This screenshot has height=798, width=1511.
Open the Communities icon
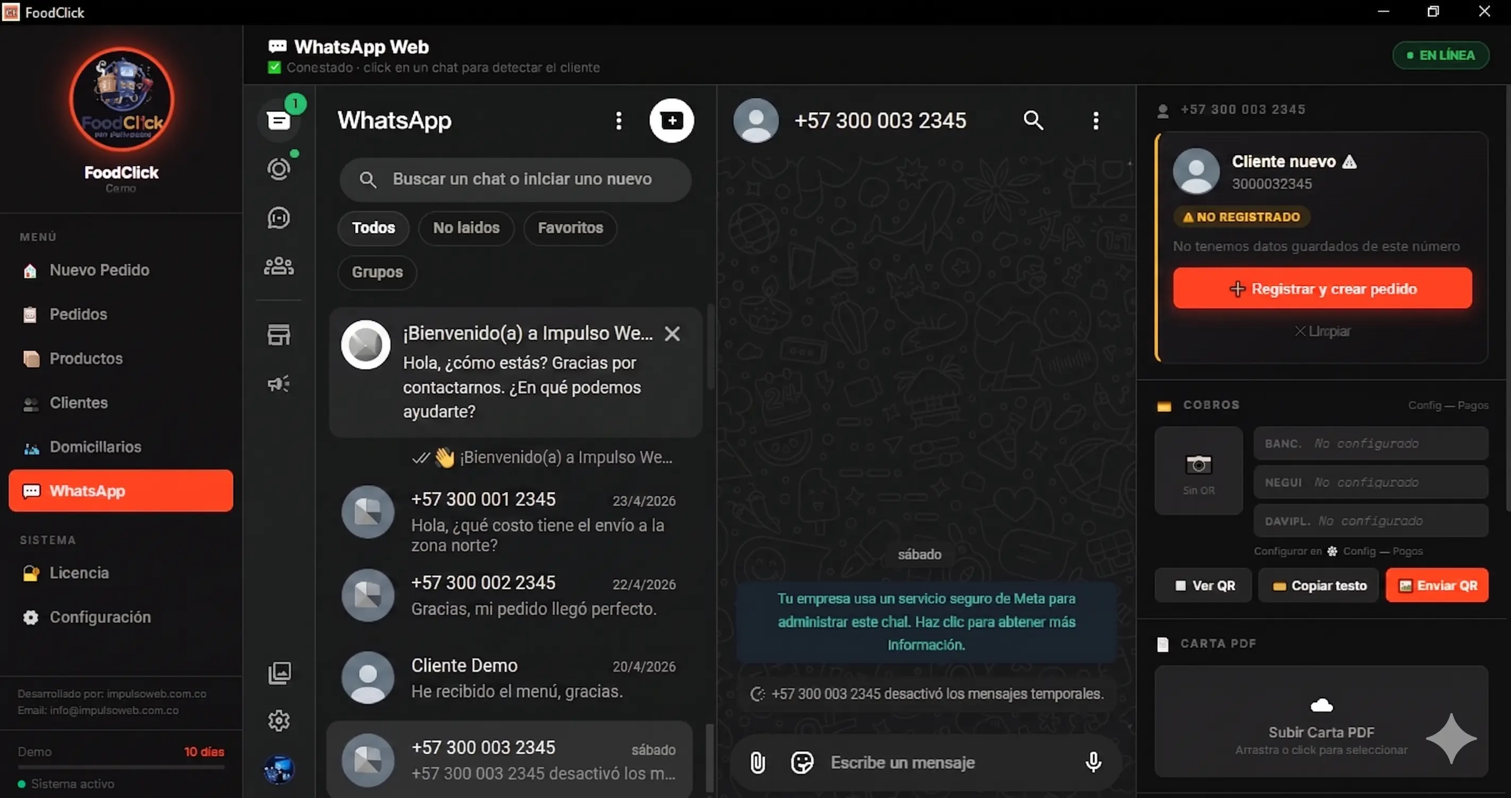(x=279, y=266)
